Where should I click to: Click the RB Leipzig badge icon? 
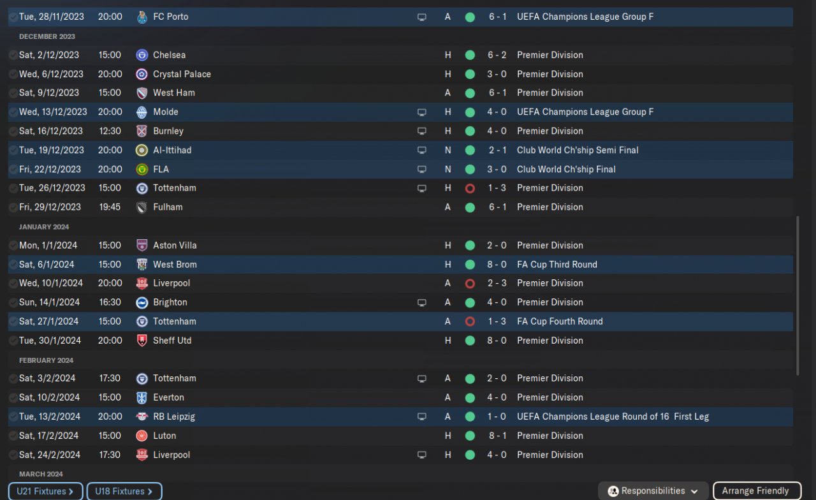[142, 416]
